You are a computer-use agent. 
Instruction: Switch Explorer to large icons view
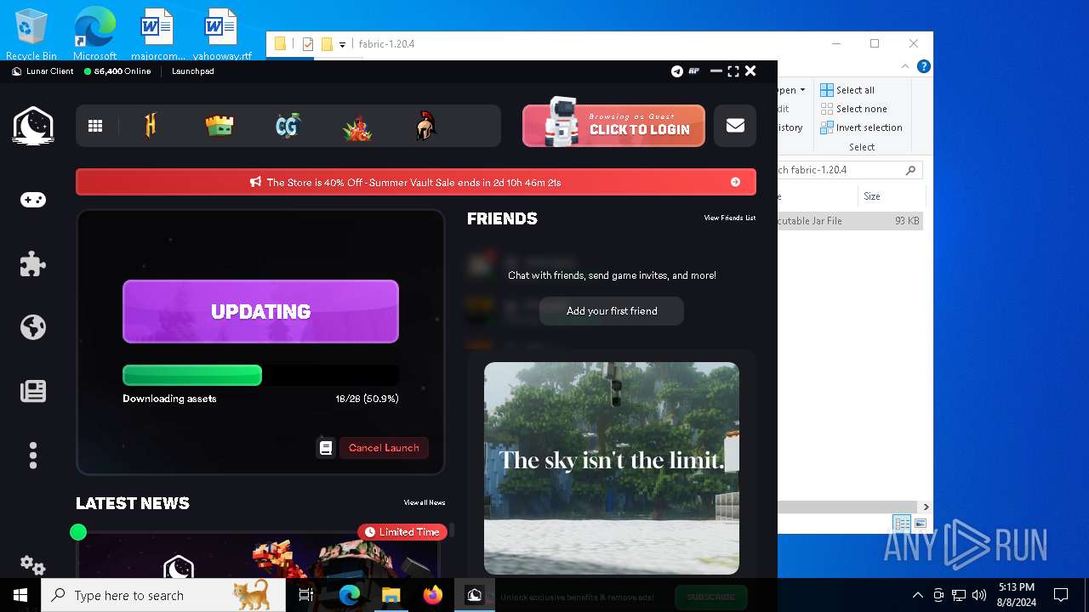tap(920, 524)
